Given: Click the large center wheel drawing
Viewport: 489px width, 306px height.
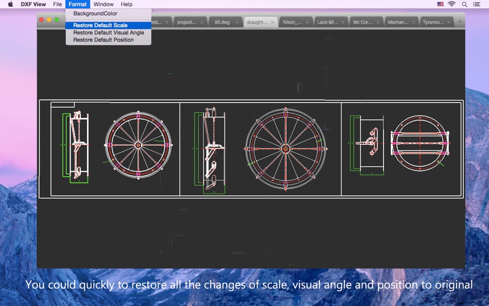Looking at the screenshot, I should click(285, 148).
